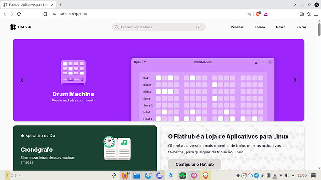The image size is (321, 180).
Task: Show next carousel slide arrow
Action: (x=295, y=80)
